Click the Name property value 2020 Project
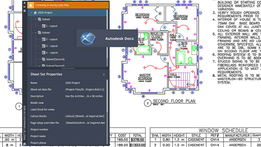The width and height of the screenshot is (261, 147). [72, 83]
